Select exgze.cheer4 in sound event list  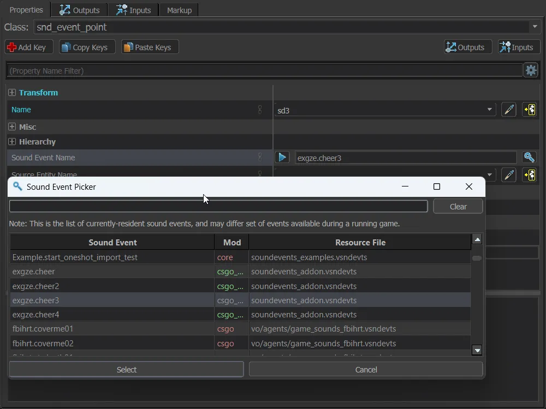(x=36, y=315)
